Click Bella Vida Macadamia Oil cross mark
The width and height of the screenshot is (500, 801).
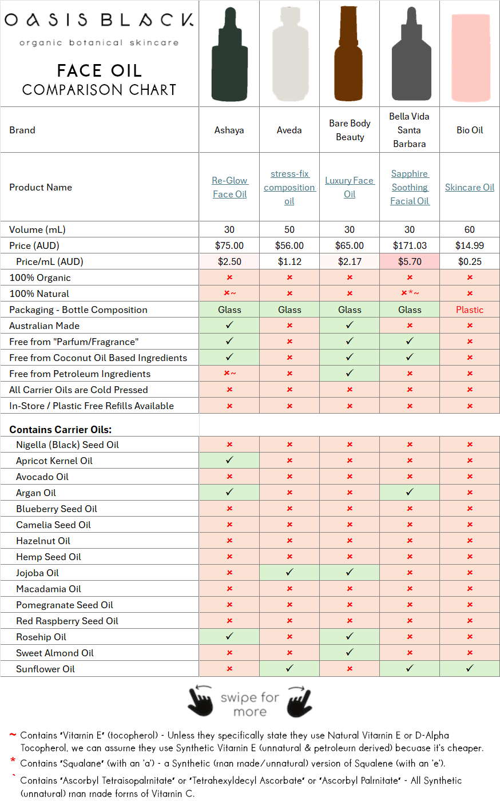coord(410,589)
